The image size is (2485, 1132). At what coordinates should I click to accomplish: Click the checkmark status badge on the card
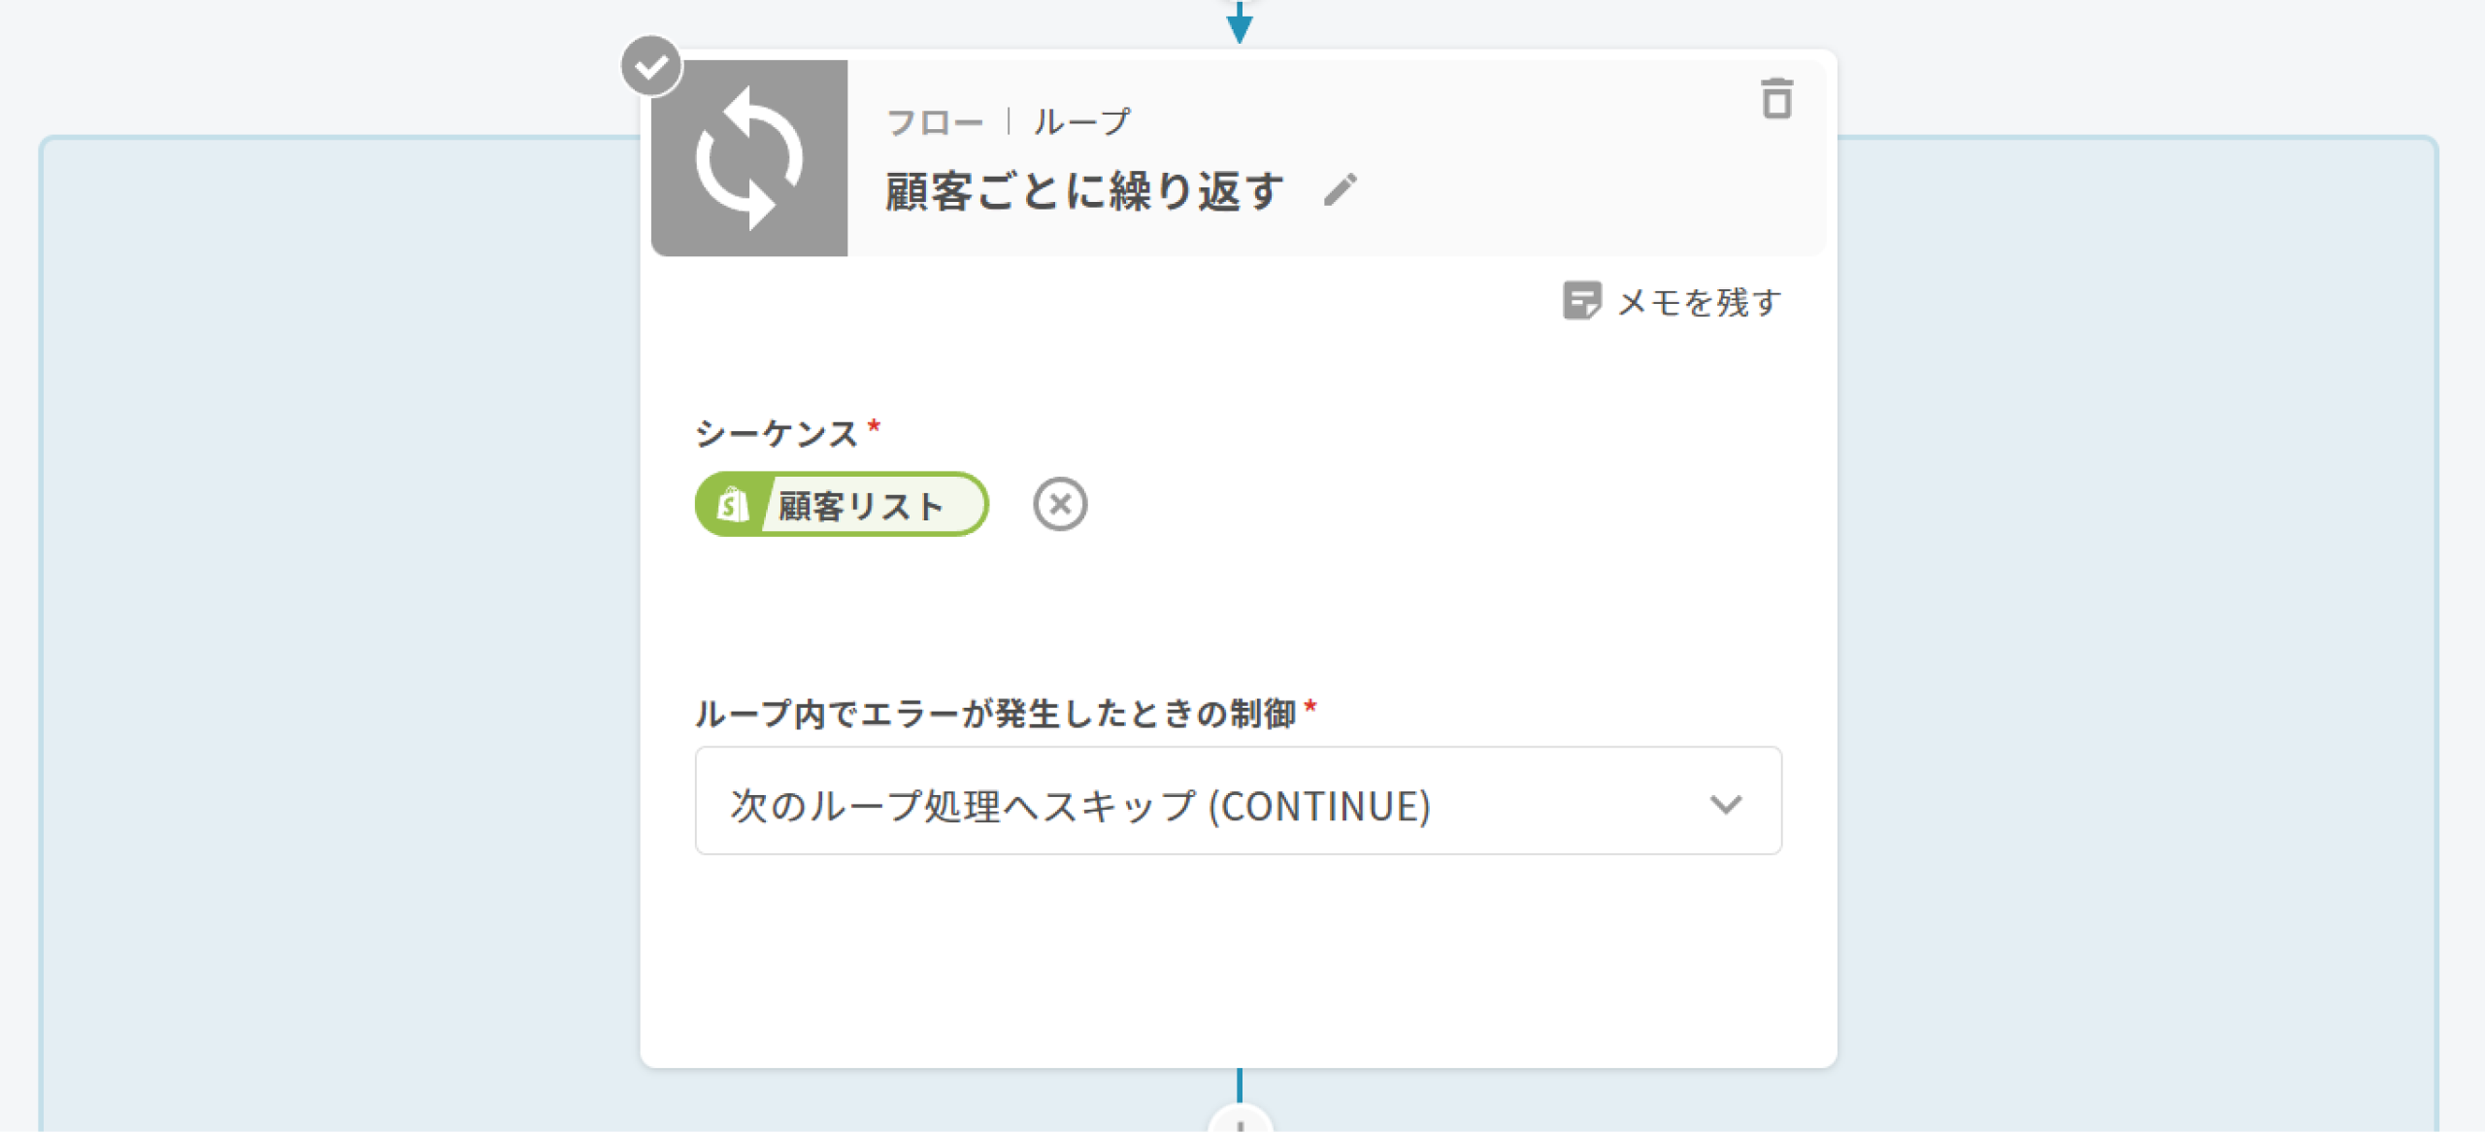pos(651,66)
